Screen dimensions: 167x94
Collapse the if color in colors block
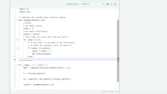click(x=18, y=48)
